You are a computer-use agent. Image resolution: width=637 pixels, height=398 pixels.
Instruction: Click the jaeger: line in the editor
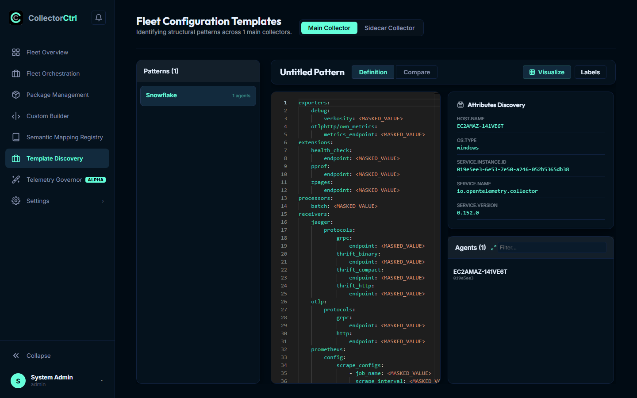(x=322, y=222)
